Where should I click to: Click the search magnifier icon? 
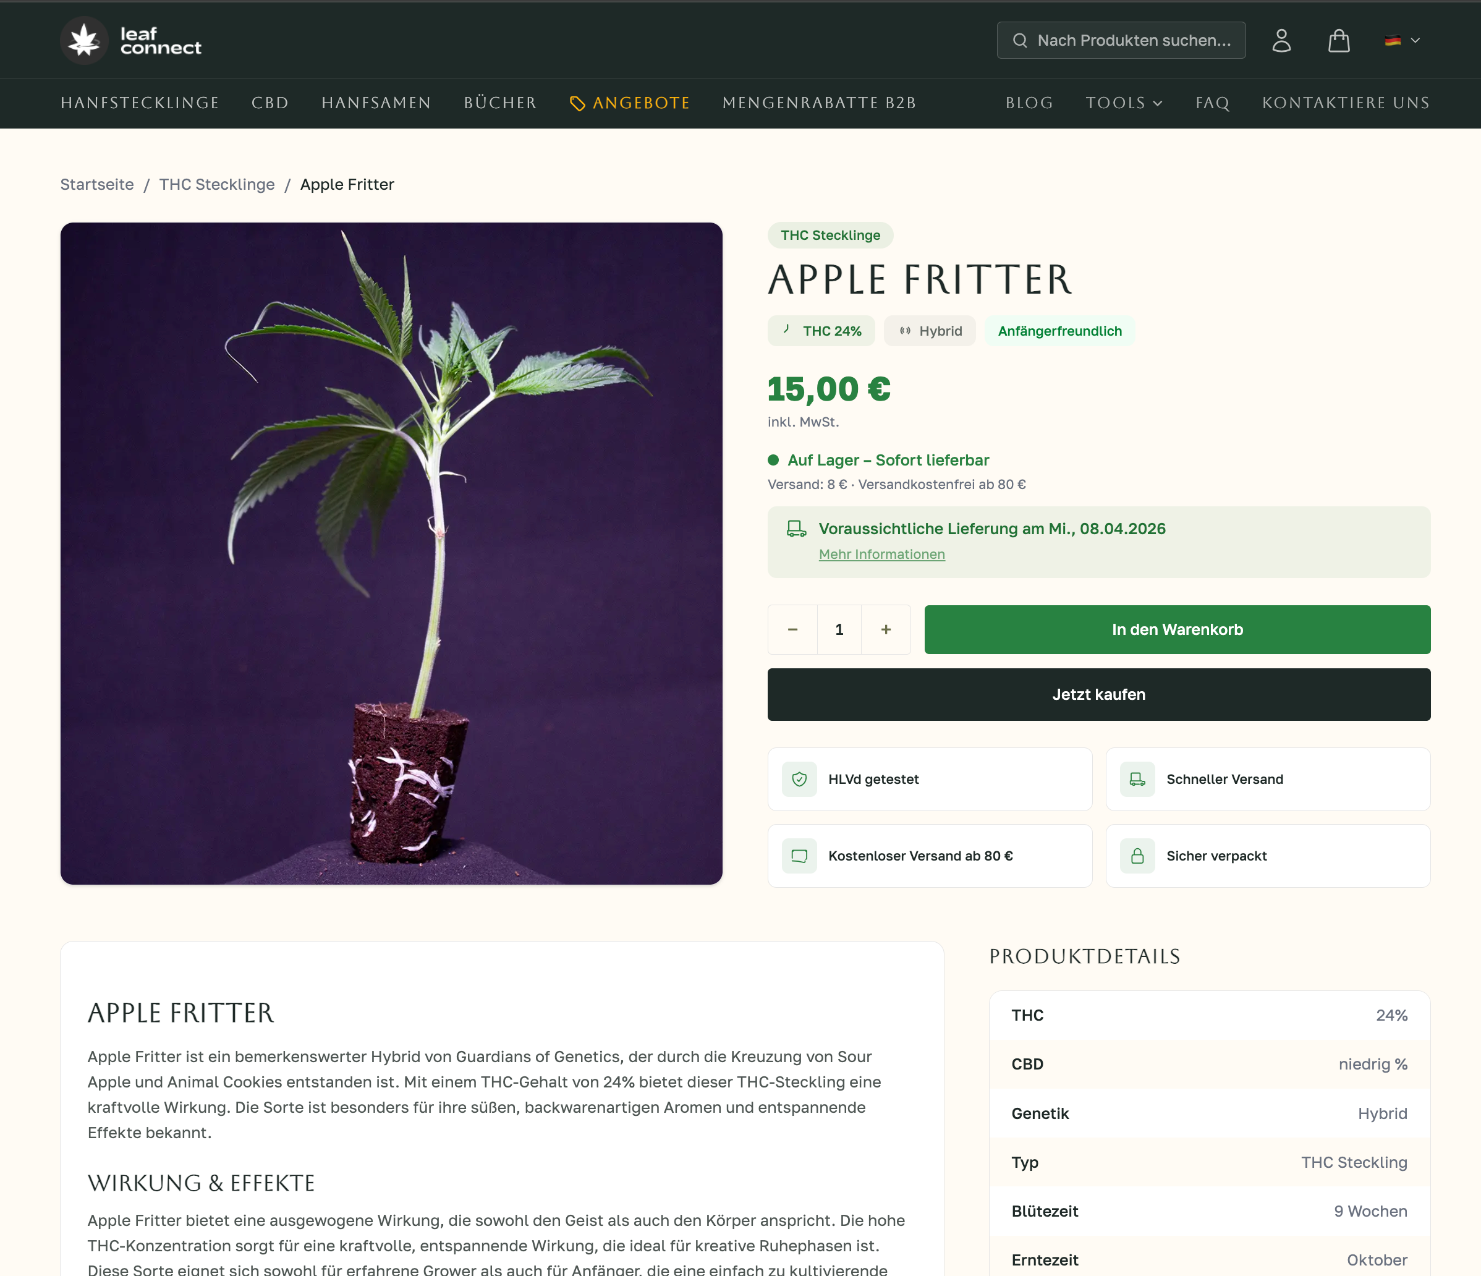1020,41
